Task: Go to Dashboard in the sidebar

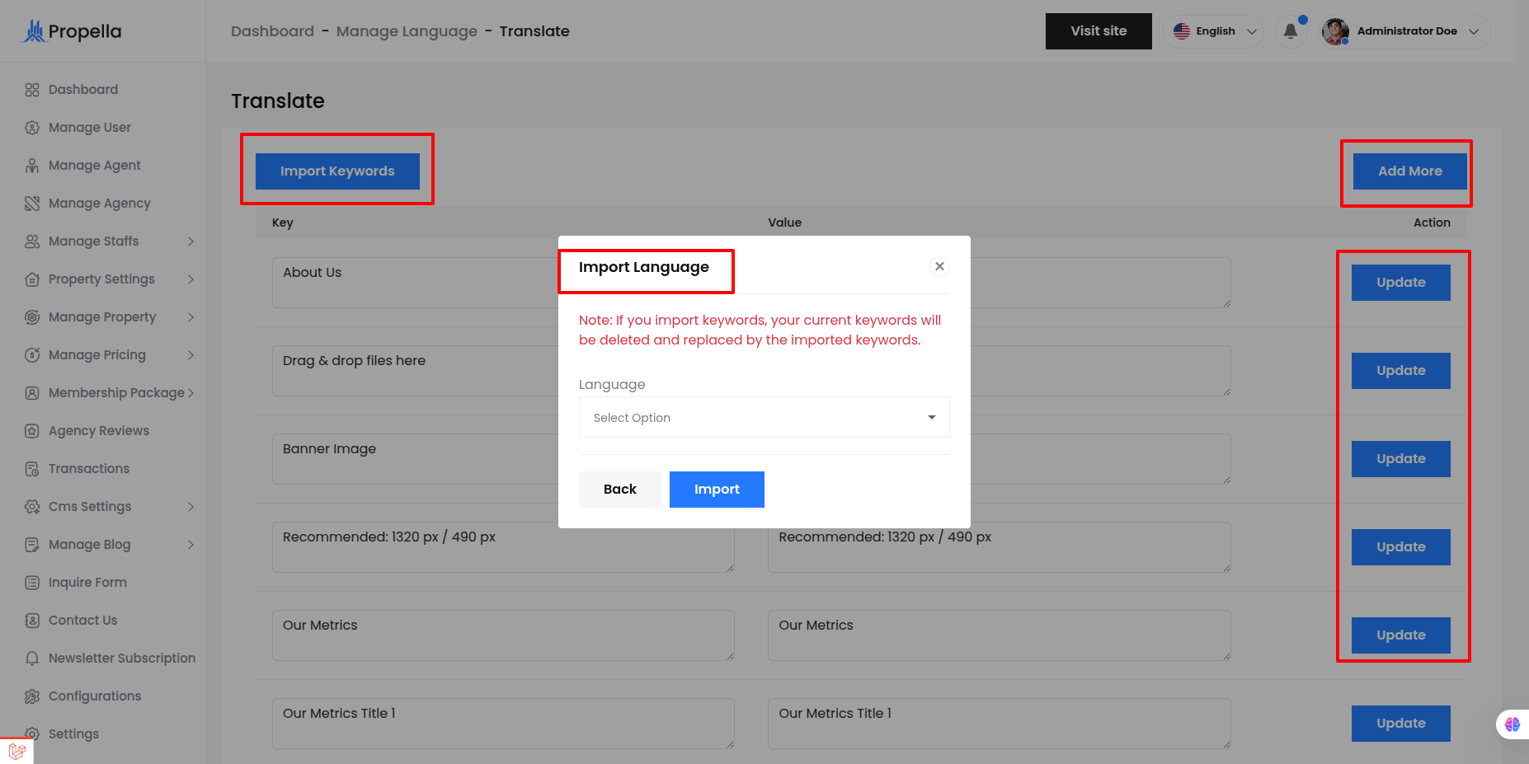Action: click(x=83, y=90)
